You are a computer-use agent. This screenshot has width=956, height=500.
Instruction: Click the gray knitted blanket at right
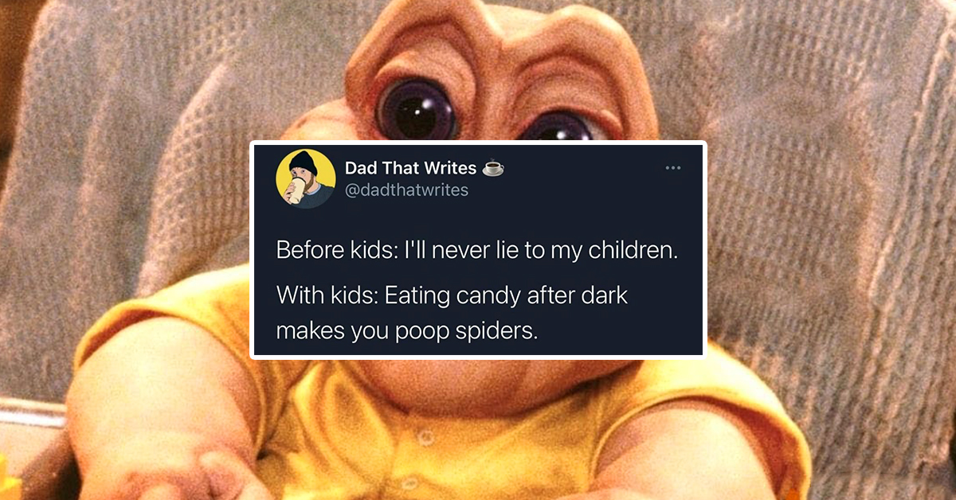coord(829,239)
